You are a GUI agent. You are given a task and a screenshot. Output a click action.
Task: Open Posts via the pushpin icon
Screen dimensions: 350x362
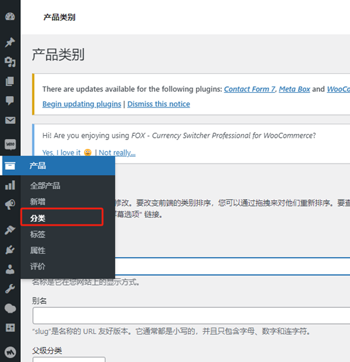click(10, 42)
